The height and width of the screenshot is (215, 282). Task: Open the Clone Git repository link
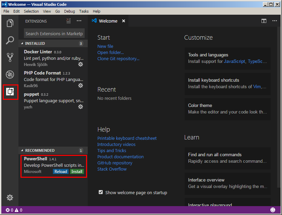pos(118,58)
